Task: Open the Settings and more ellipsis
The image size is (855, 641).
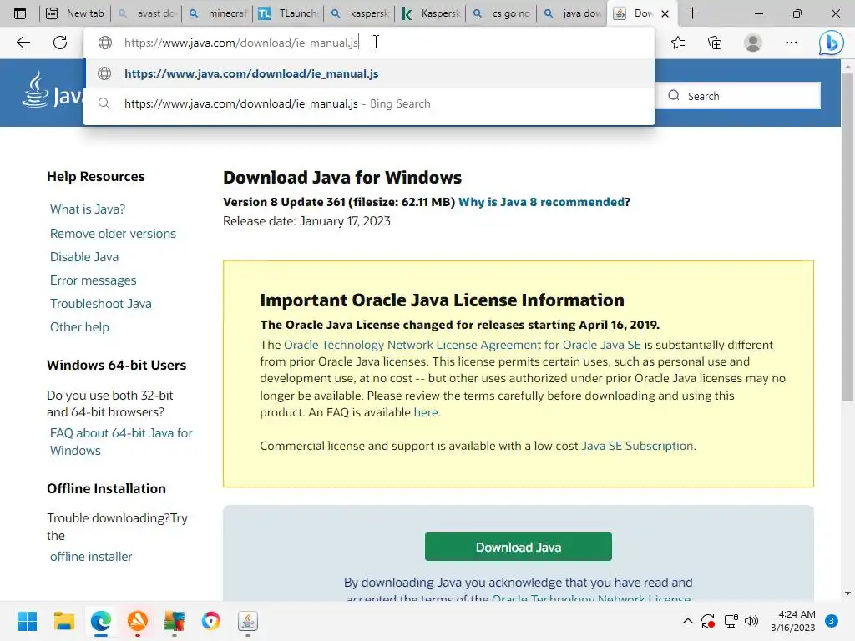Action: [792, 43]
